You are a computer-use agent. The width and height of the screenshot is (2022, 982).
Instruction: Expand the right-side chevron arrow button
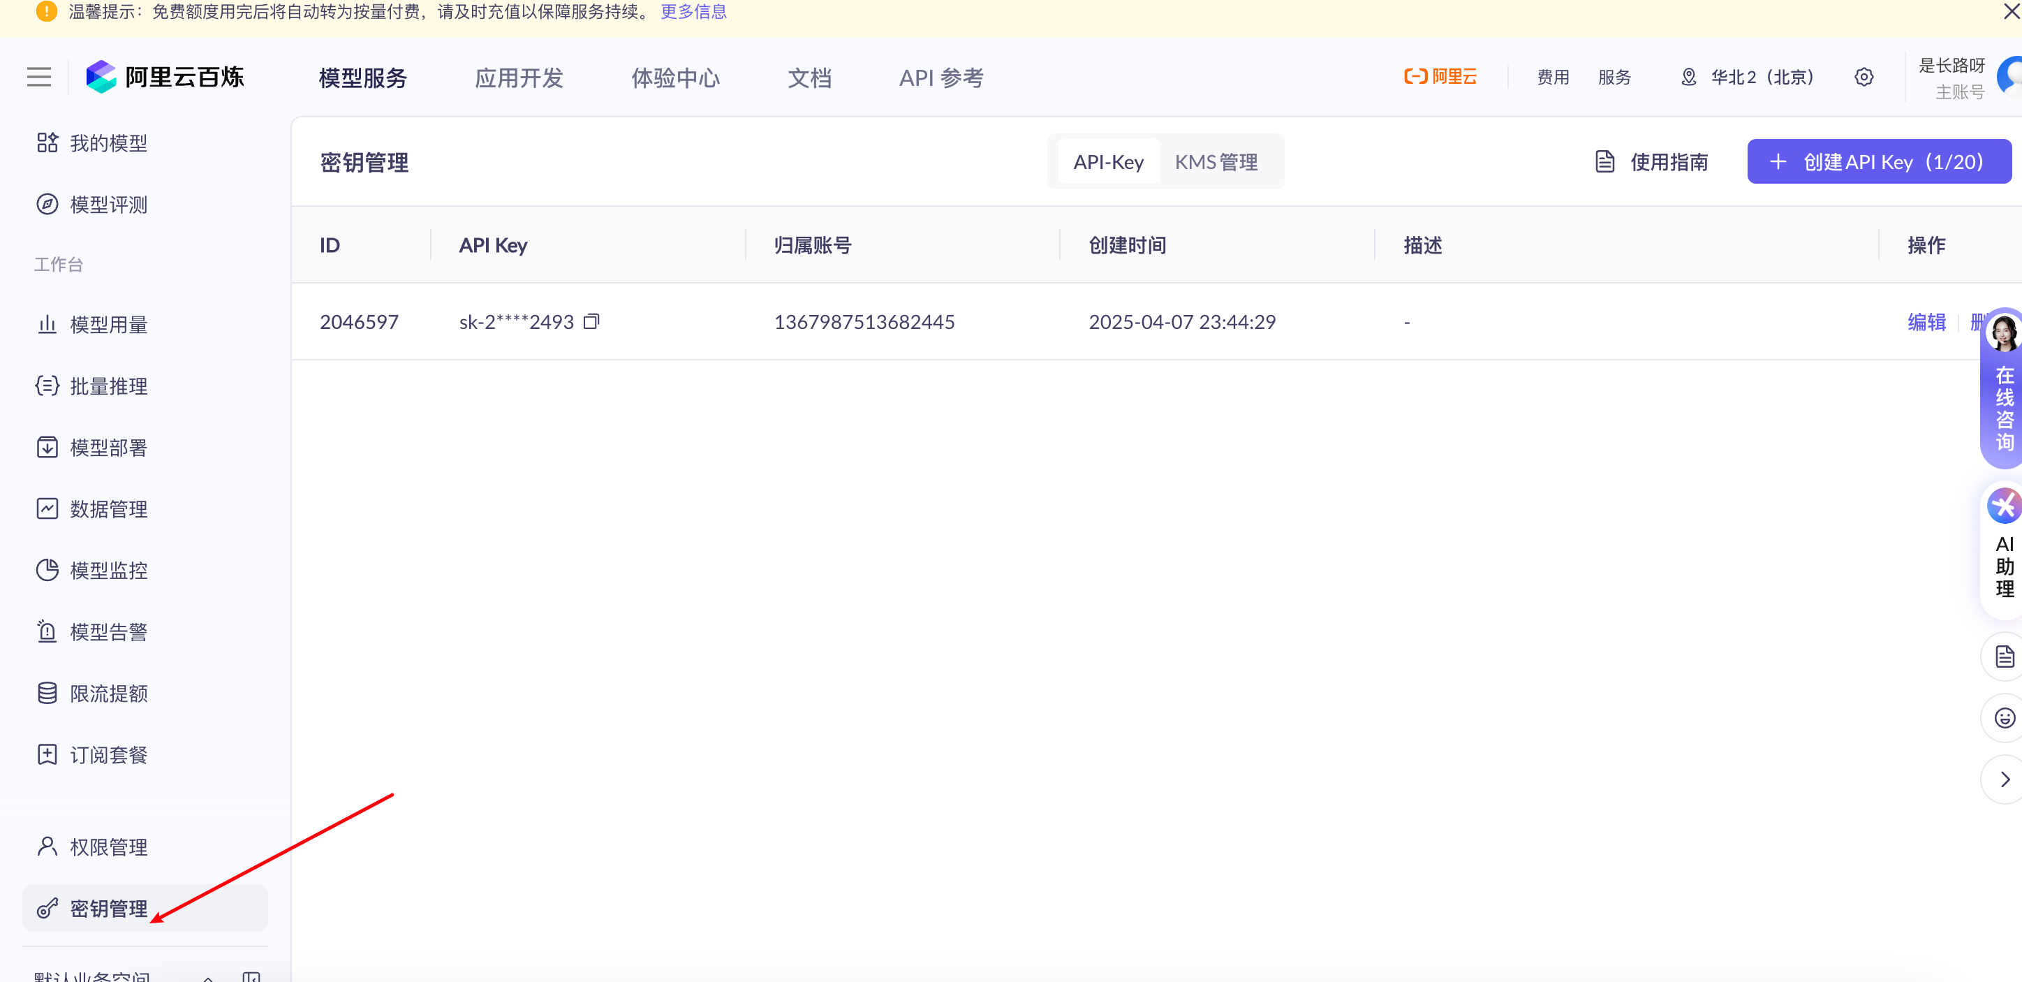pyautogui.click(x=2004, y=779)
